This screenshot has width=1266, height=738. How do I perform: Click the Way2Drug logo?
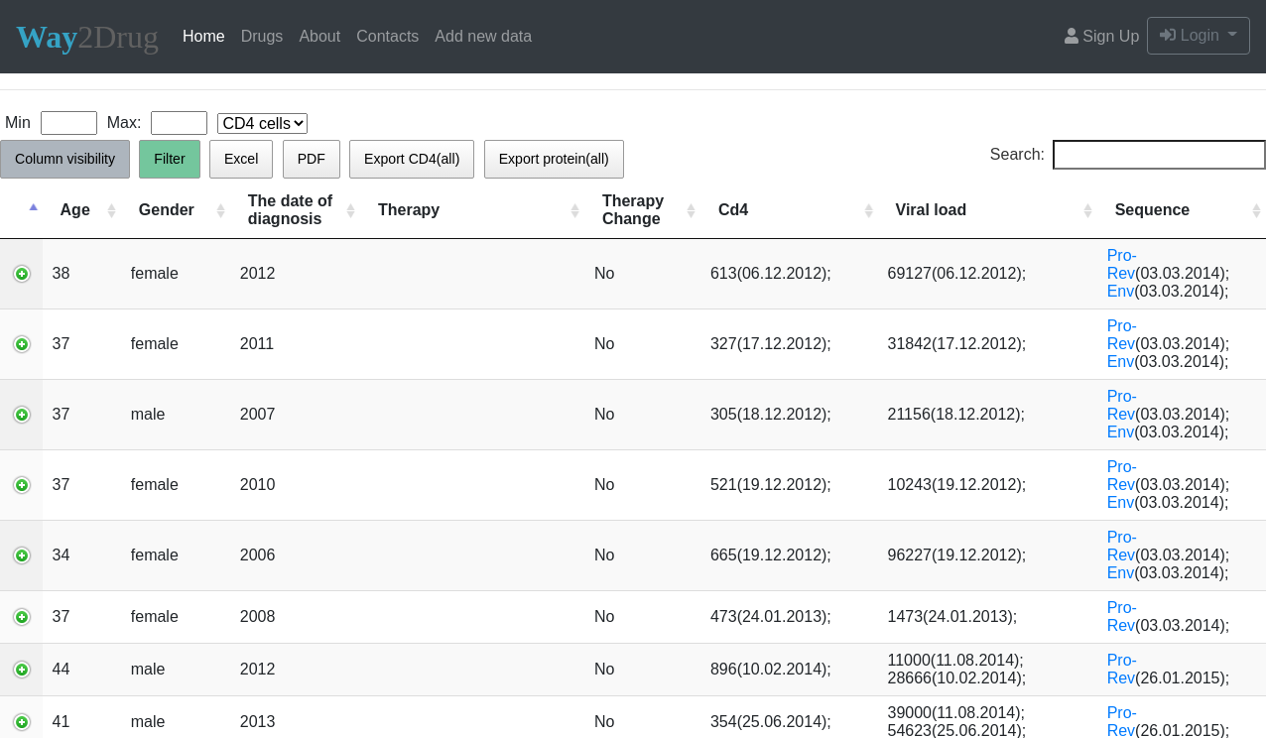pyautogui.click(x=87, y=37)
